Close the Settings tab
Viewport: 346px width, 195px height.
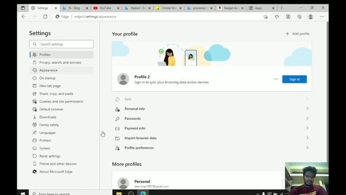pos(56,8)
